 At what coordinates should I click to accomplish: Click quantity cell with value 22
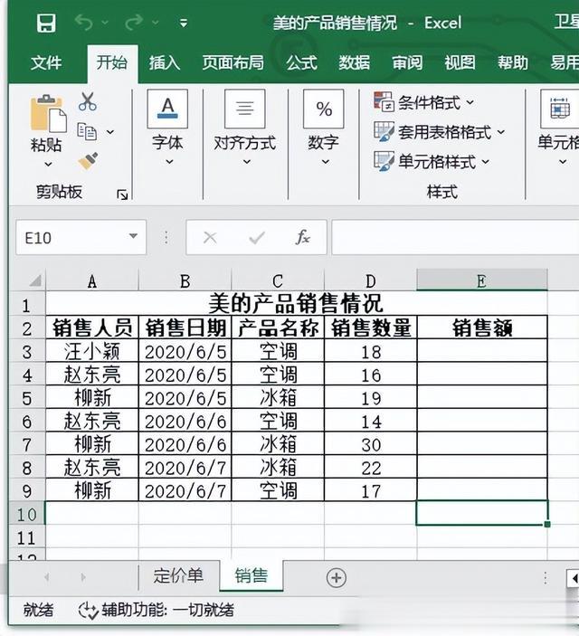pyautogui.click(x=370, y=468)
